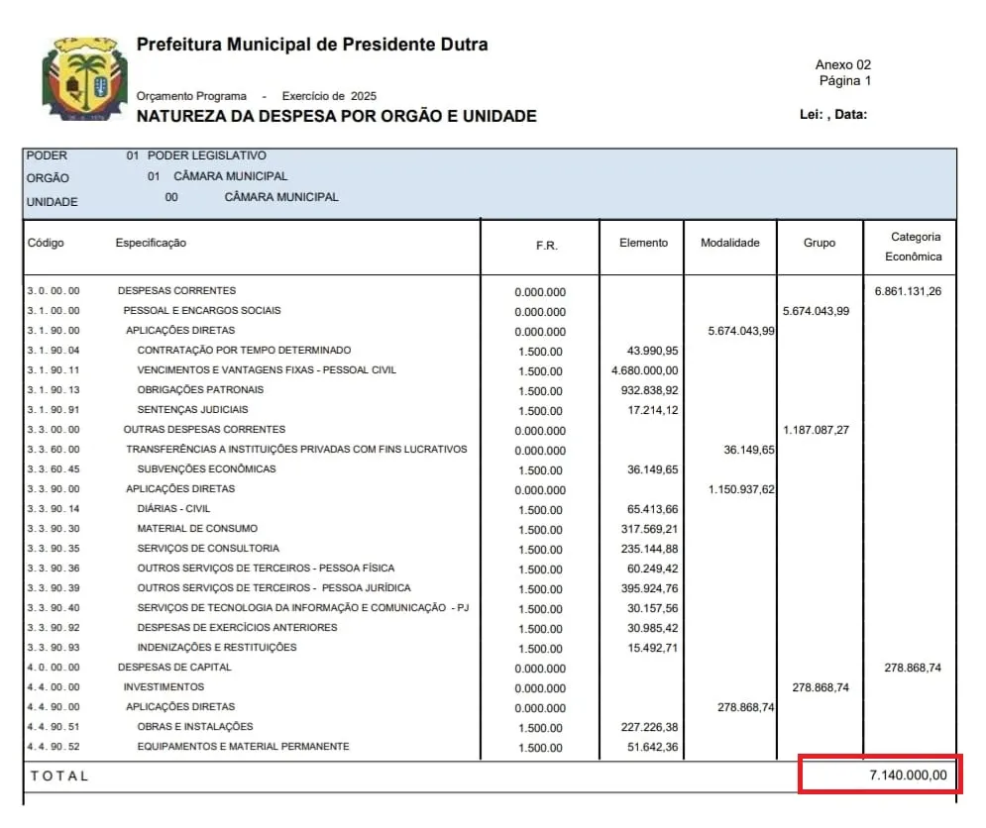Click the municipal coat of arms emblem

pyautogui.click(x=84, y=79)
